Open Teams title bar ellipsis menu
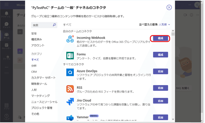Viewport: 205px width, 123px height. pyautogui.click(x=190, y=5)
